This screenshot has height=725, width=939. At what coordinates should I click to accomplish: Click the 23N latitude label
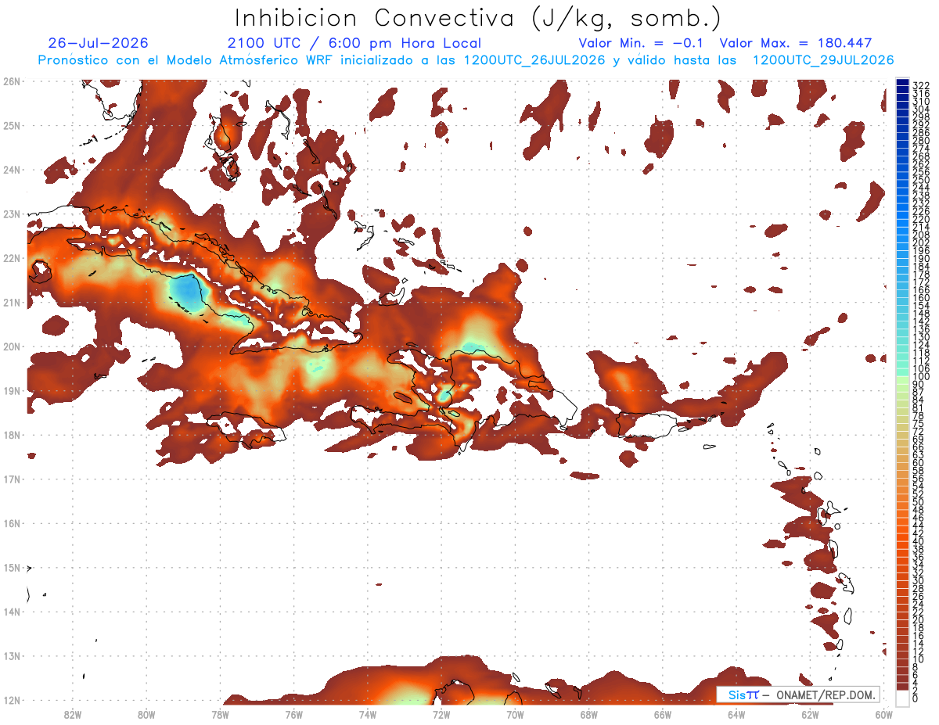point(12,214)
